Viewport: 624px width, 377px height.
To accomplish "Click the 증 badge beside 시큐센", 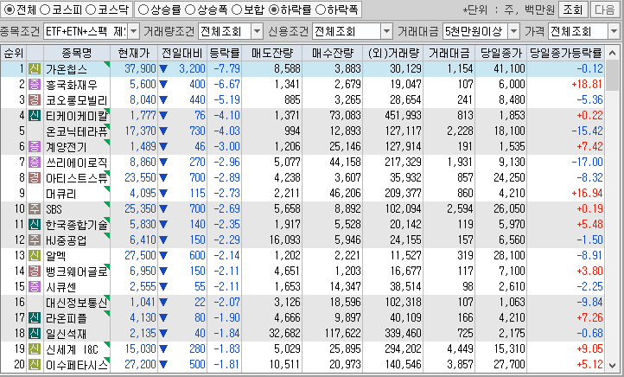I will [x=35, y=286].
